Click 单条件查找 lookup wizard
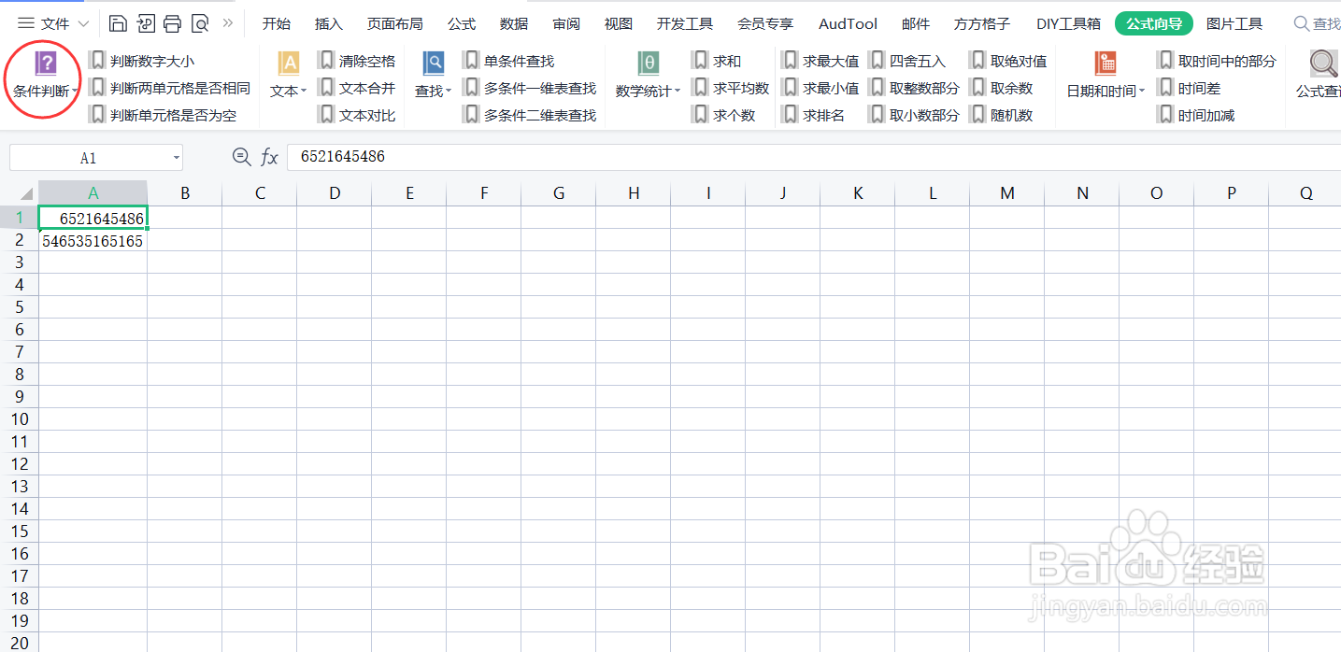Screen dimensions: 1341x652 click(x=509, y=61)
